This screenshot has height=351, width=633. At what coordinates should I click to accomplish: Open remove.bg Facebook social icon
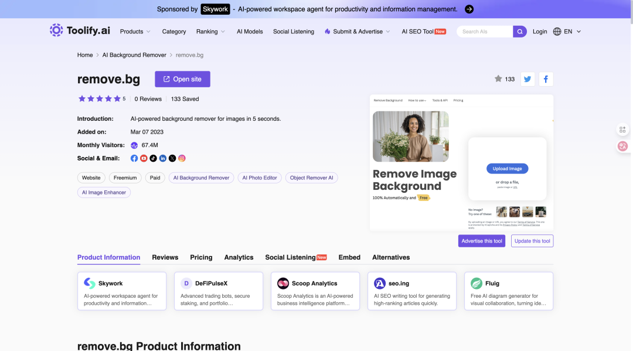point(134,158)
